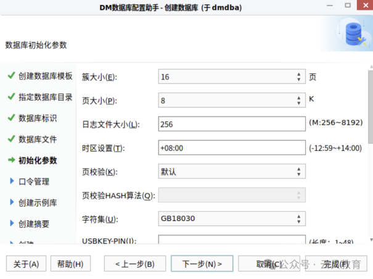
Task: Click the scrollbar down arrow
Action: (371, 240)
